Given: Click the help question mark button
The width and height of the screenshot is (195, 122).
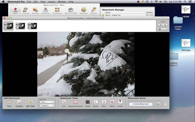Looking at the screenshot, I should (x=165, y=104).
